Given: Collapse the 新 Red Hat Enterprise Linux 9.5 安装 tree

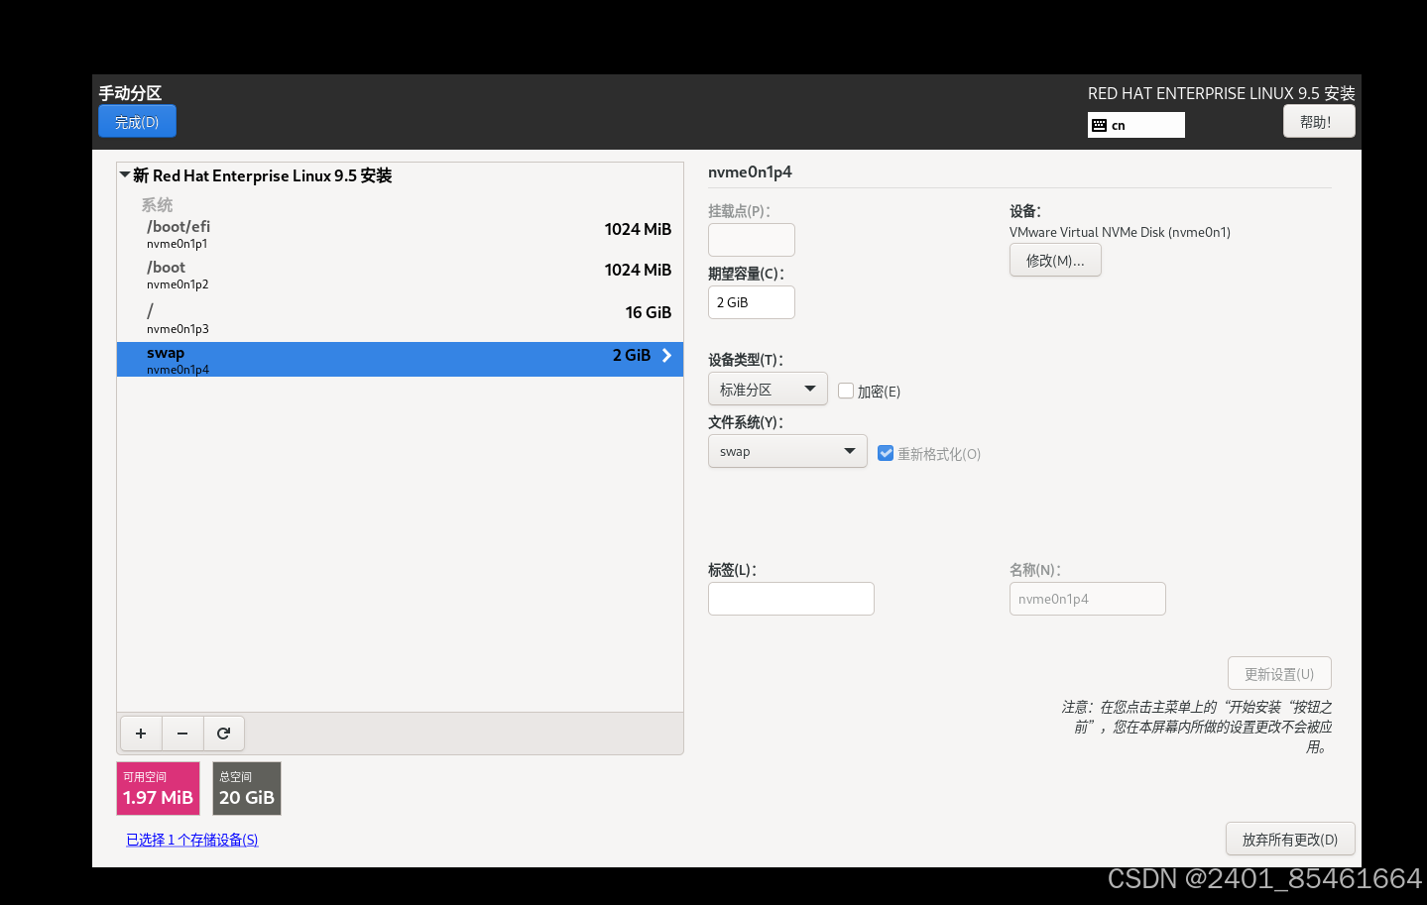Looking at the screenshot, I should (x=125, y=175).
